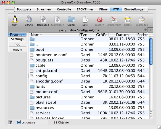Image resolution: width=161 pixels, height=129 pixels.
Task: Create a new file with Datei icon
Action: 86,19
